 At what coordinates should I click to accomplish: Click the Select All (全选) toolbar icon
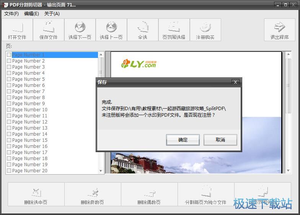(x=143, y=30)
